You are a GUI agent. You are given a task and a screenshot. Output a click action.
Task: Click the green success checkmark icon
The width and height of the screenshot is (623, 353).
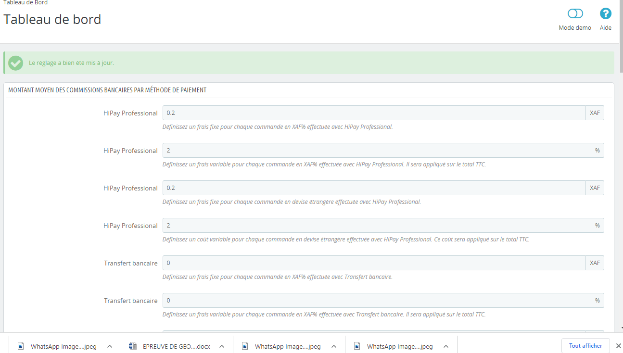(16, 63)
